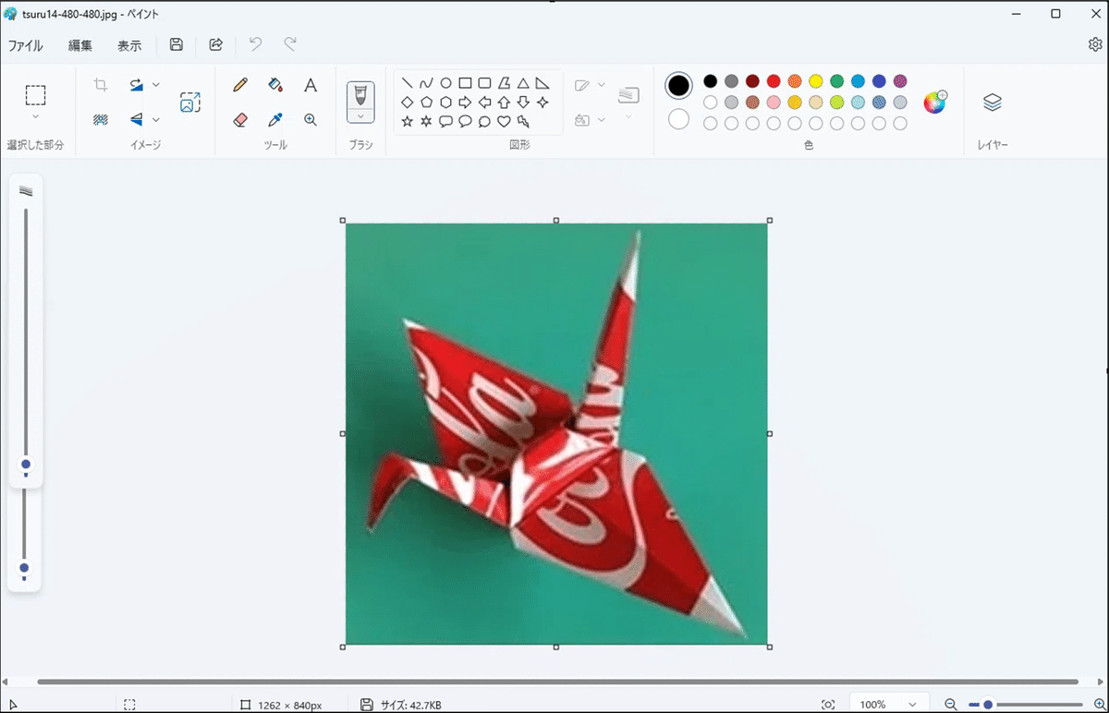Choose the diamond shape
The image size is (1109, 713).
[407, 102]
